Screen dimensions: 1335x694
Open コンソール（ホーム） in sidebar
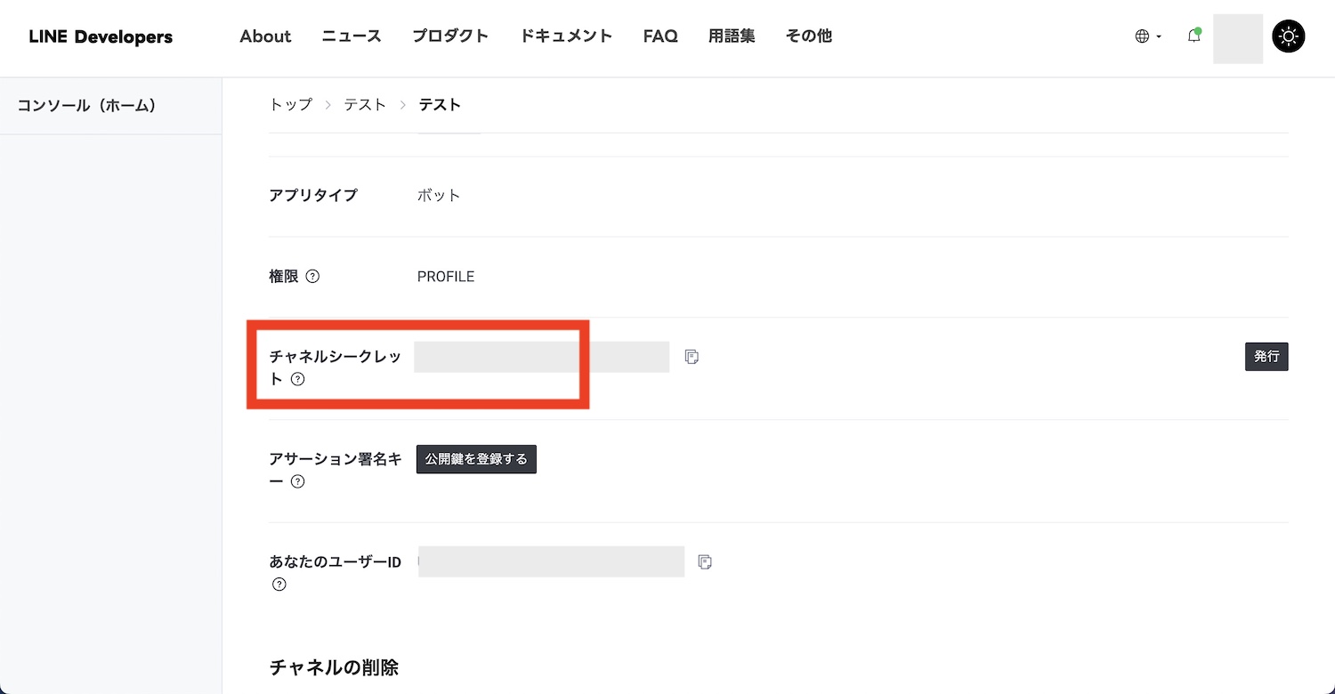point(87,105)
